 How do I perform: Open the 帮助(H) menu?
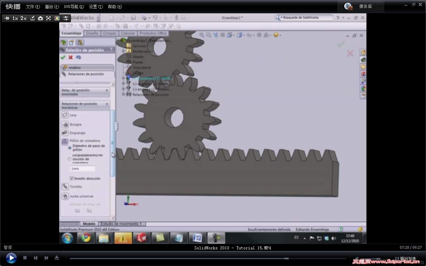pyautogui.click(x=115, y=7)
